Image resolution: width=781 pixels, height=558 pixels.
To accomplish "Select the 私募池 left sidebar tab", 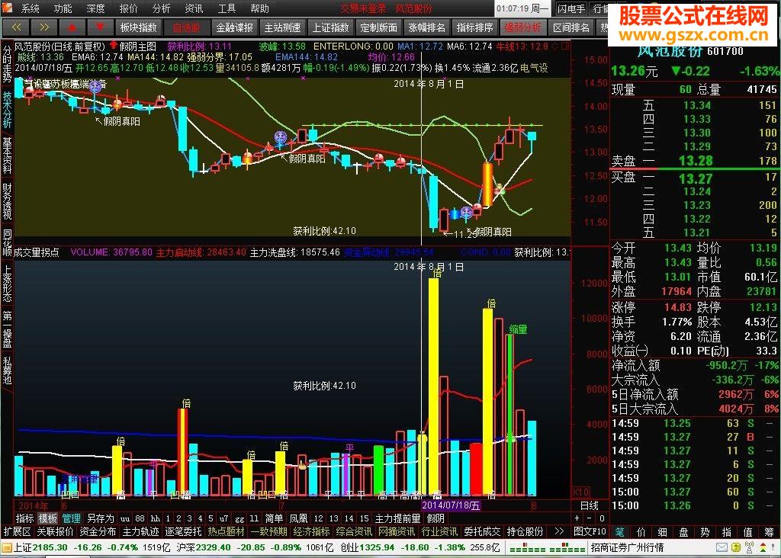I will click(7, 370).
